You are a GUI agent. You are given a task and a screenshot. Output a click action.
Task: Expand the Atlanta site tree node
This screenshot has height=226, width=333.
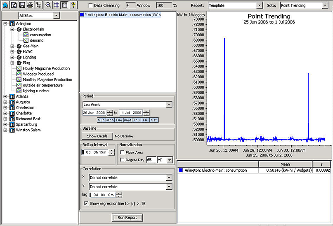click(x=5, y=96)
